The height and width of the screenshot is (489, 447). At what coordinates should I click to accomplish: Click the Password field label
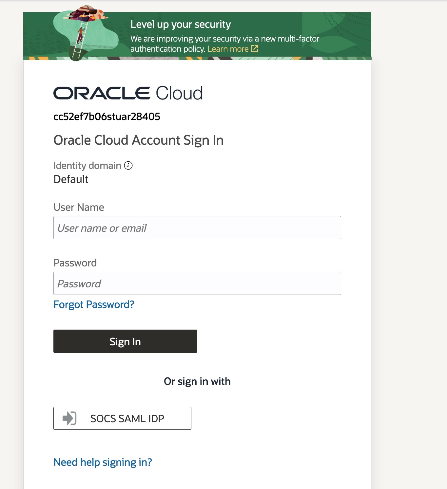tap(75, 263)
